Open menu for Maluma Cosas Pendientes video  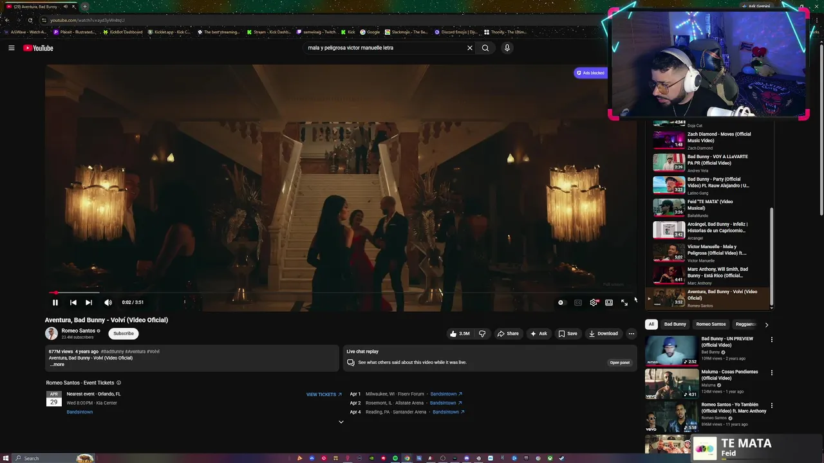click(772, 372)
